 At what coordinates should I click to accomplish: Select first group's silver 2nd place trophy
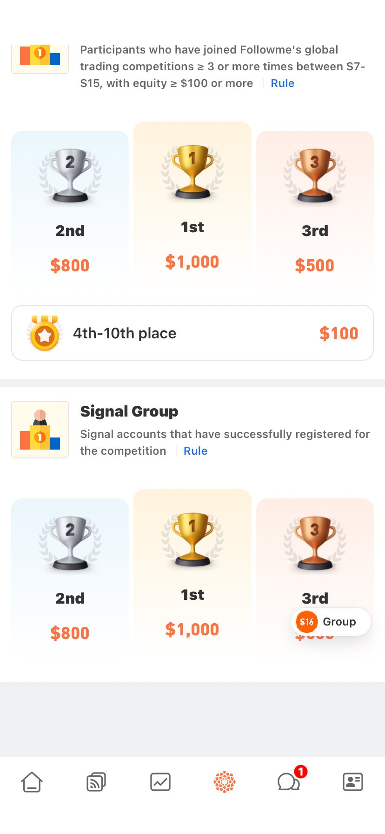click(x=70, y=175)
